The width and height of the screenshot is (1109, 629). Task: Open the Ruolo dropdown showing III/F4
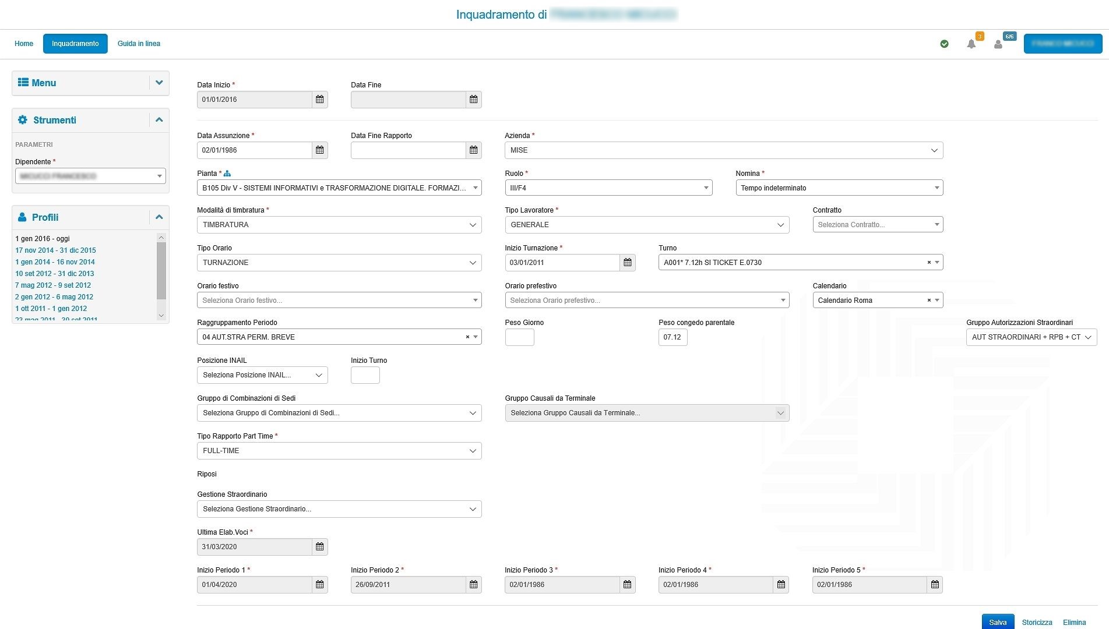608,188
